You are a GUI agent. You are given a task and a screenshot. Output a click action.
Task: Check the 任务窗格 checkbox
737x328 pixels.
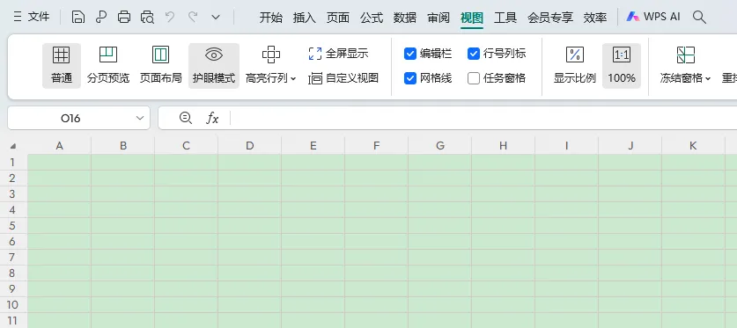[x=474, y=78]
